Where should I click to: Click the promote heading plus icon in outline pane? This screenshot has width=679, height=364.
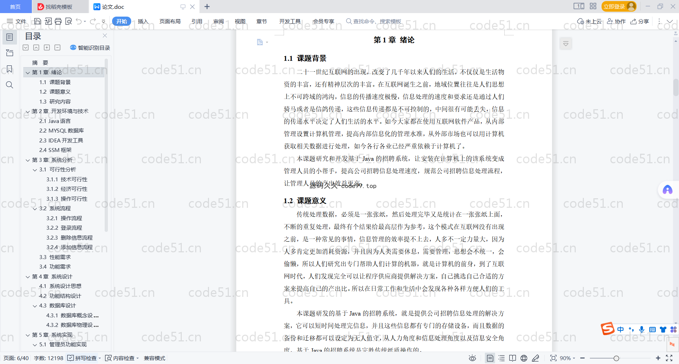click(47, 47)
